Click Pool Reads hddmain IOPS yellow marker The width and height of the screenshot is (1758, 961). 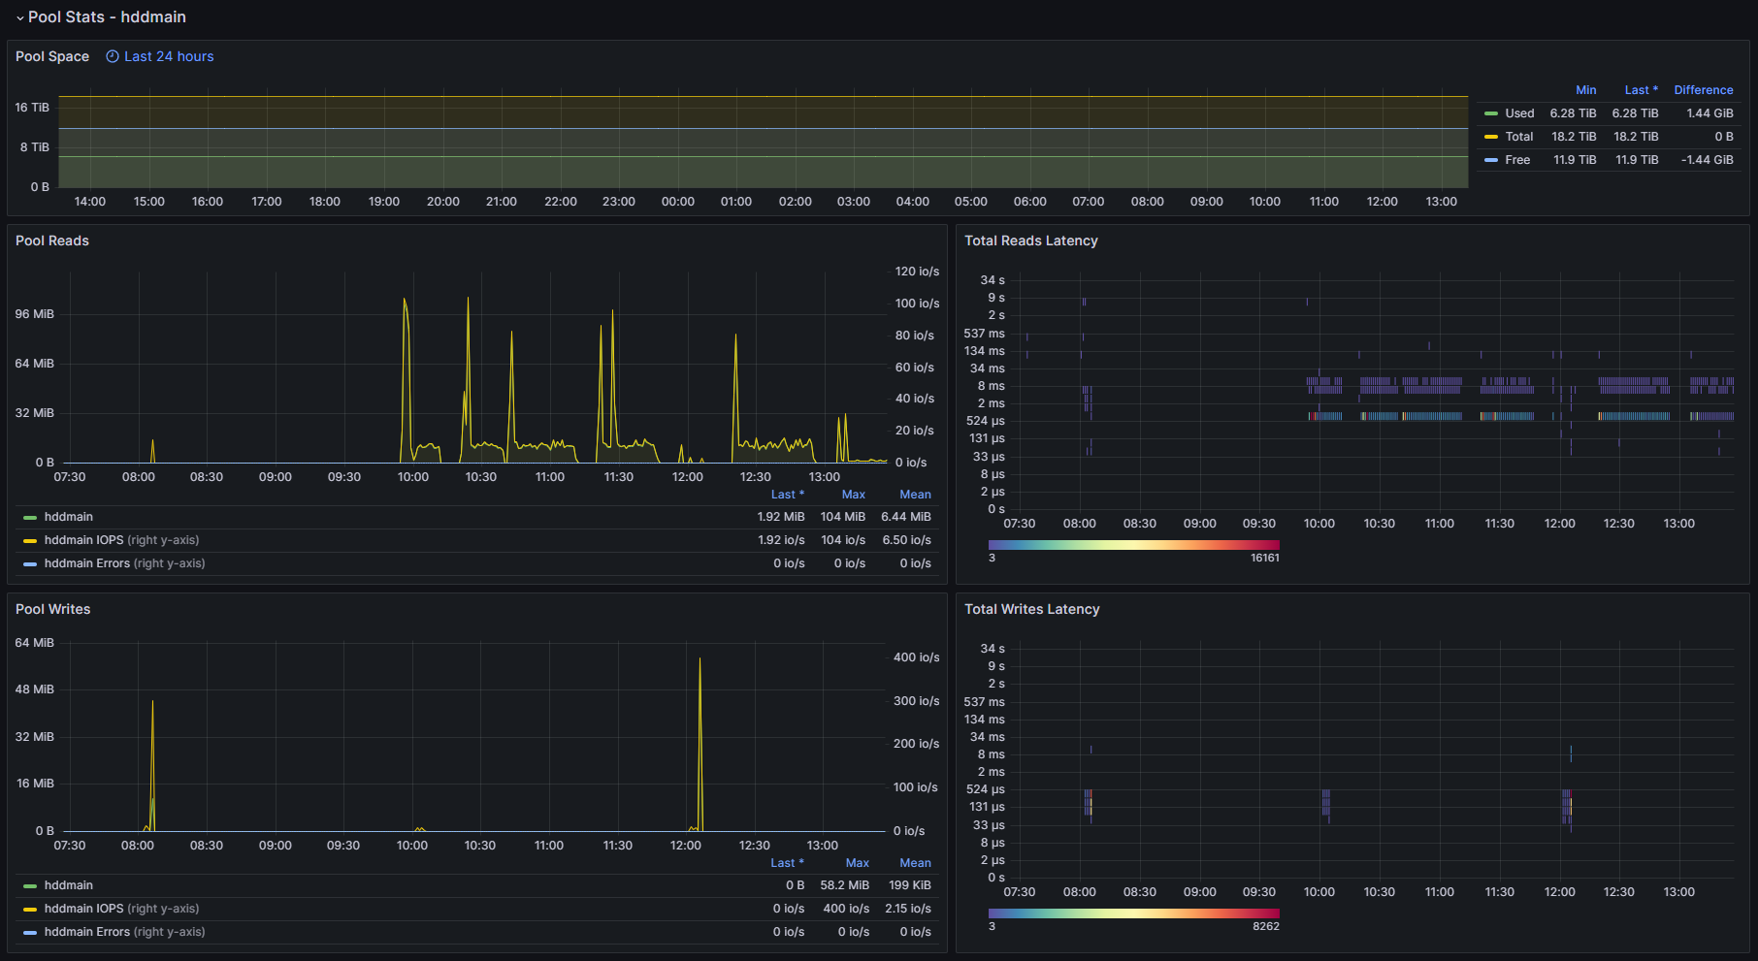coord(30,541)
